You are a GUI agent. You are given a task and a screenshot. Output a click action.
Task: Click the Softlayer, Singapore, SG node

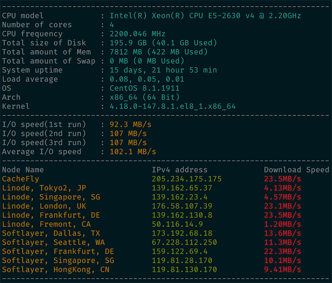pyautogui.click(x=58, y=260)
